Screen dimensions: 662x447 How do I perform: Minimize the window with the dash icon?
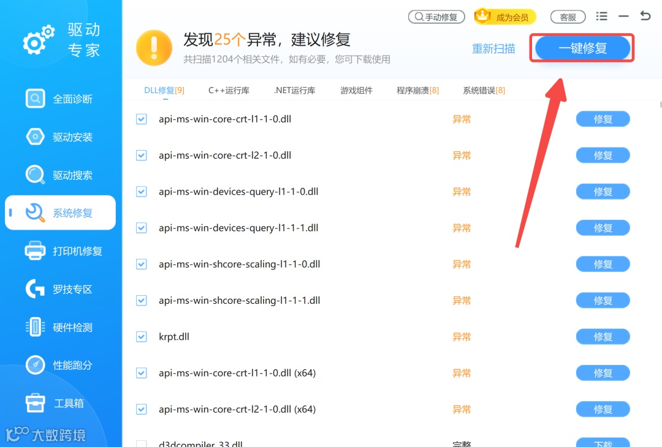623,17
